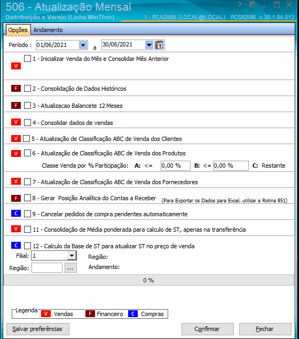The image size is (299, 339).
Task: Click the Compras legend blue C swatch
Action: [x=133, y=314]
